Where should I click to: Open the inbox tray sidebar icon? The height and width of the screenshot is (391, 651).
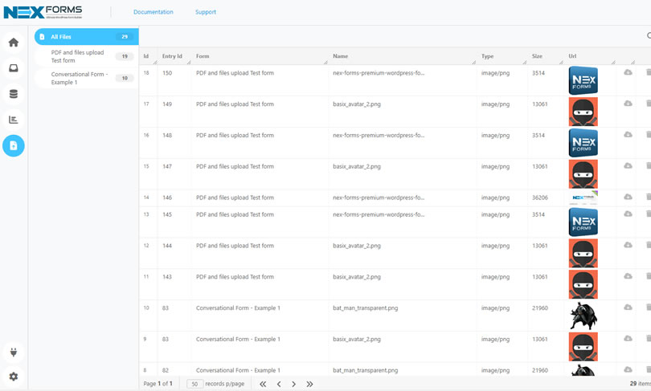14,68
